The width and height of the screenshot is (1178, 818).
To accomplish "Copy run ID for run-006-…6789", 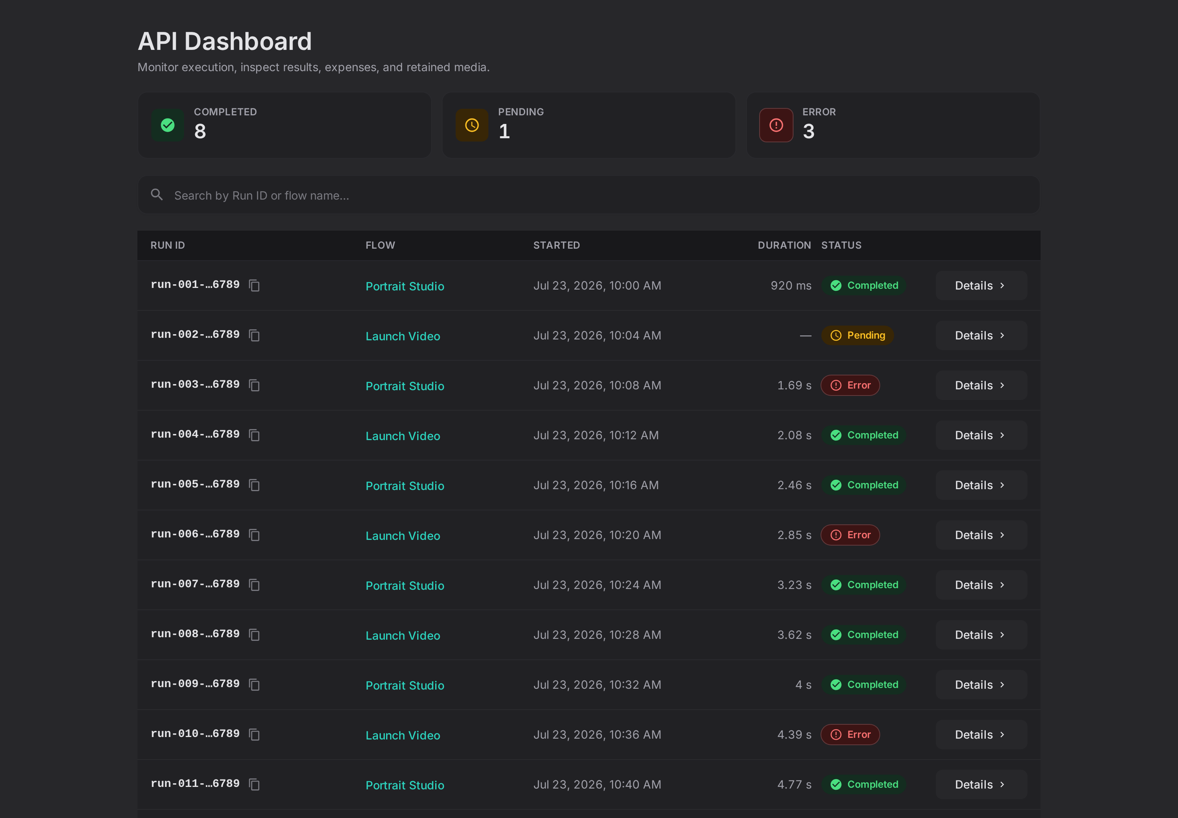I will pos(254,535).
